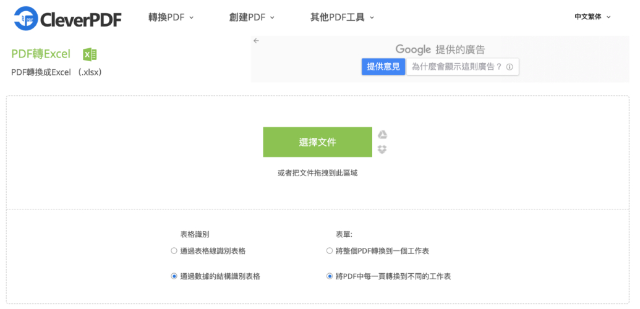Click the PDF轉Excel heading text

[41, 54]
